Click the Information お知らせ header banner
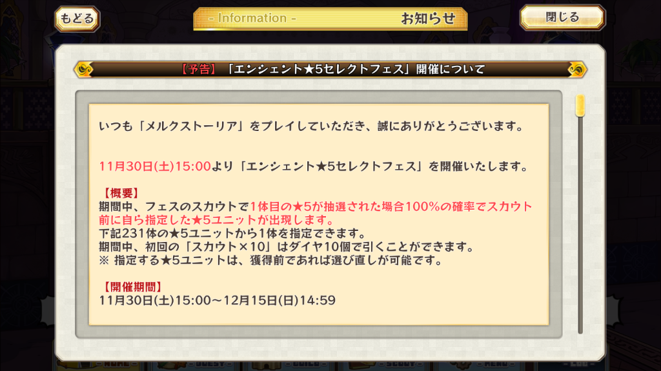 pos(330,18)
